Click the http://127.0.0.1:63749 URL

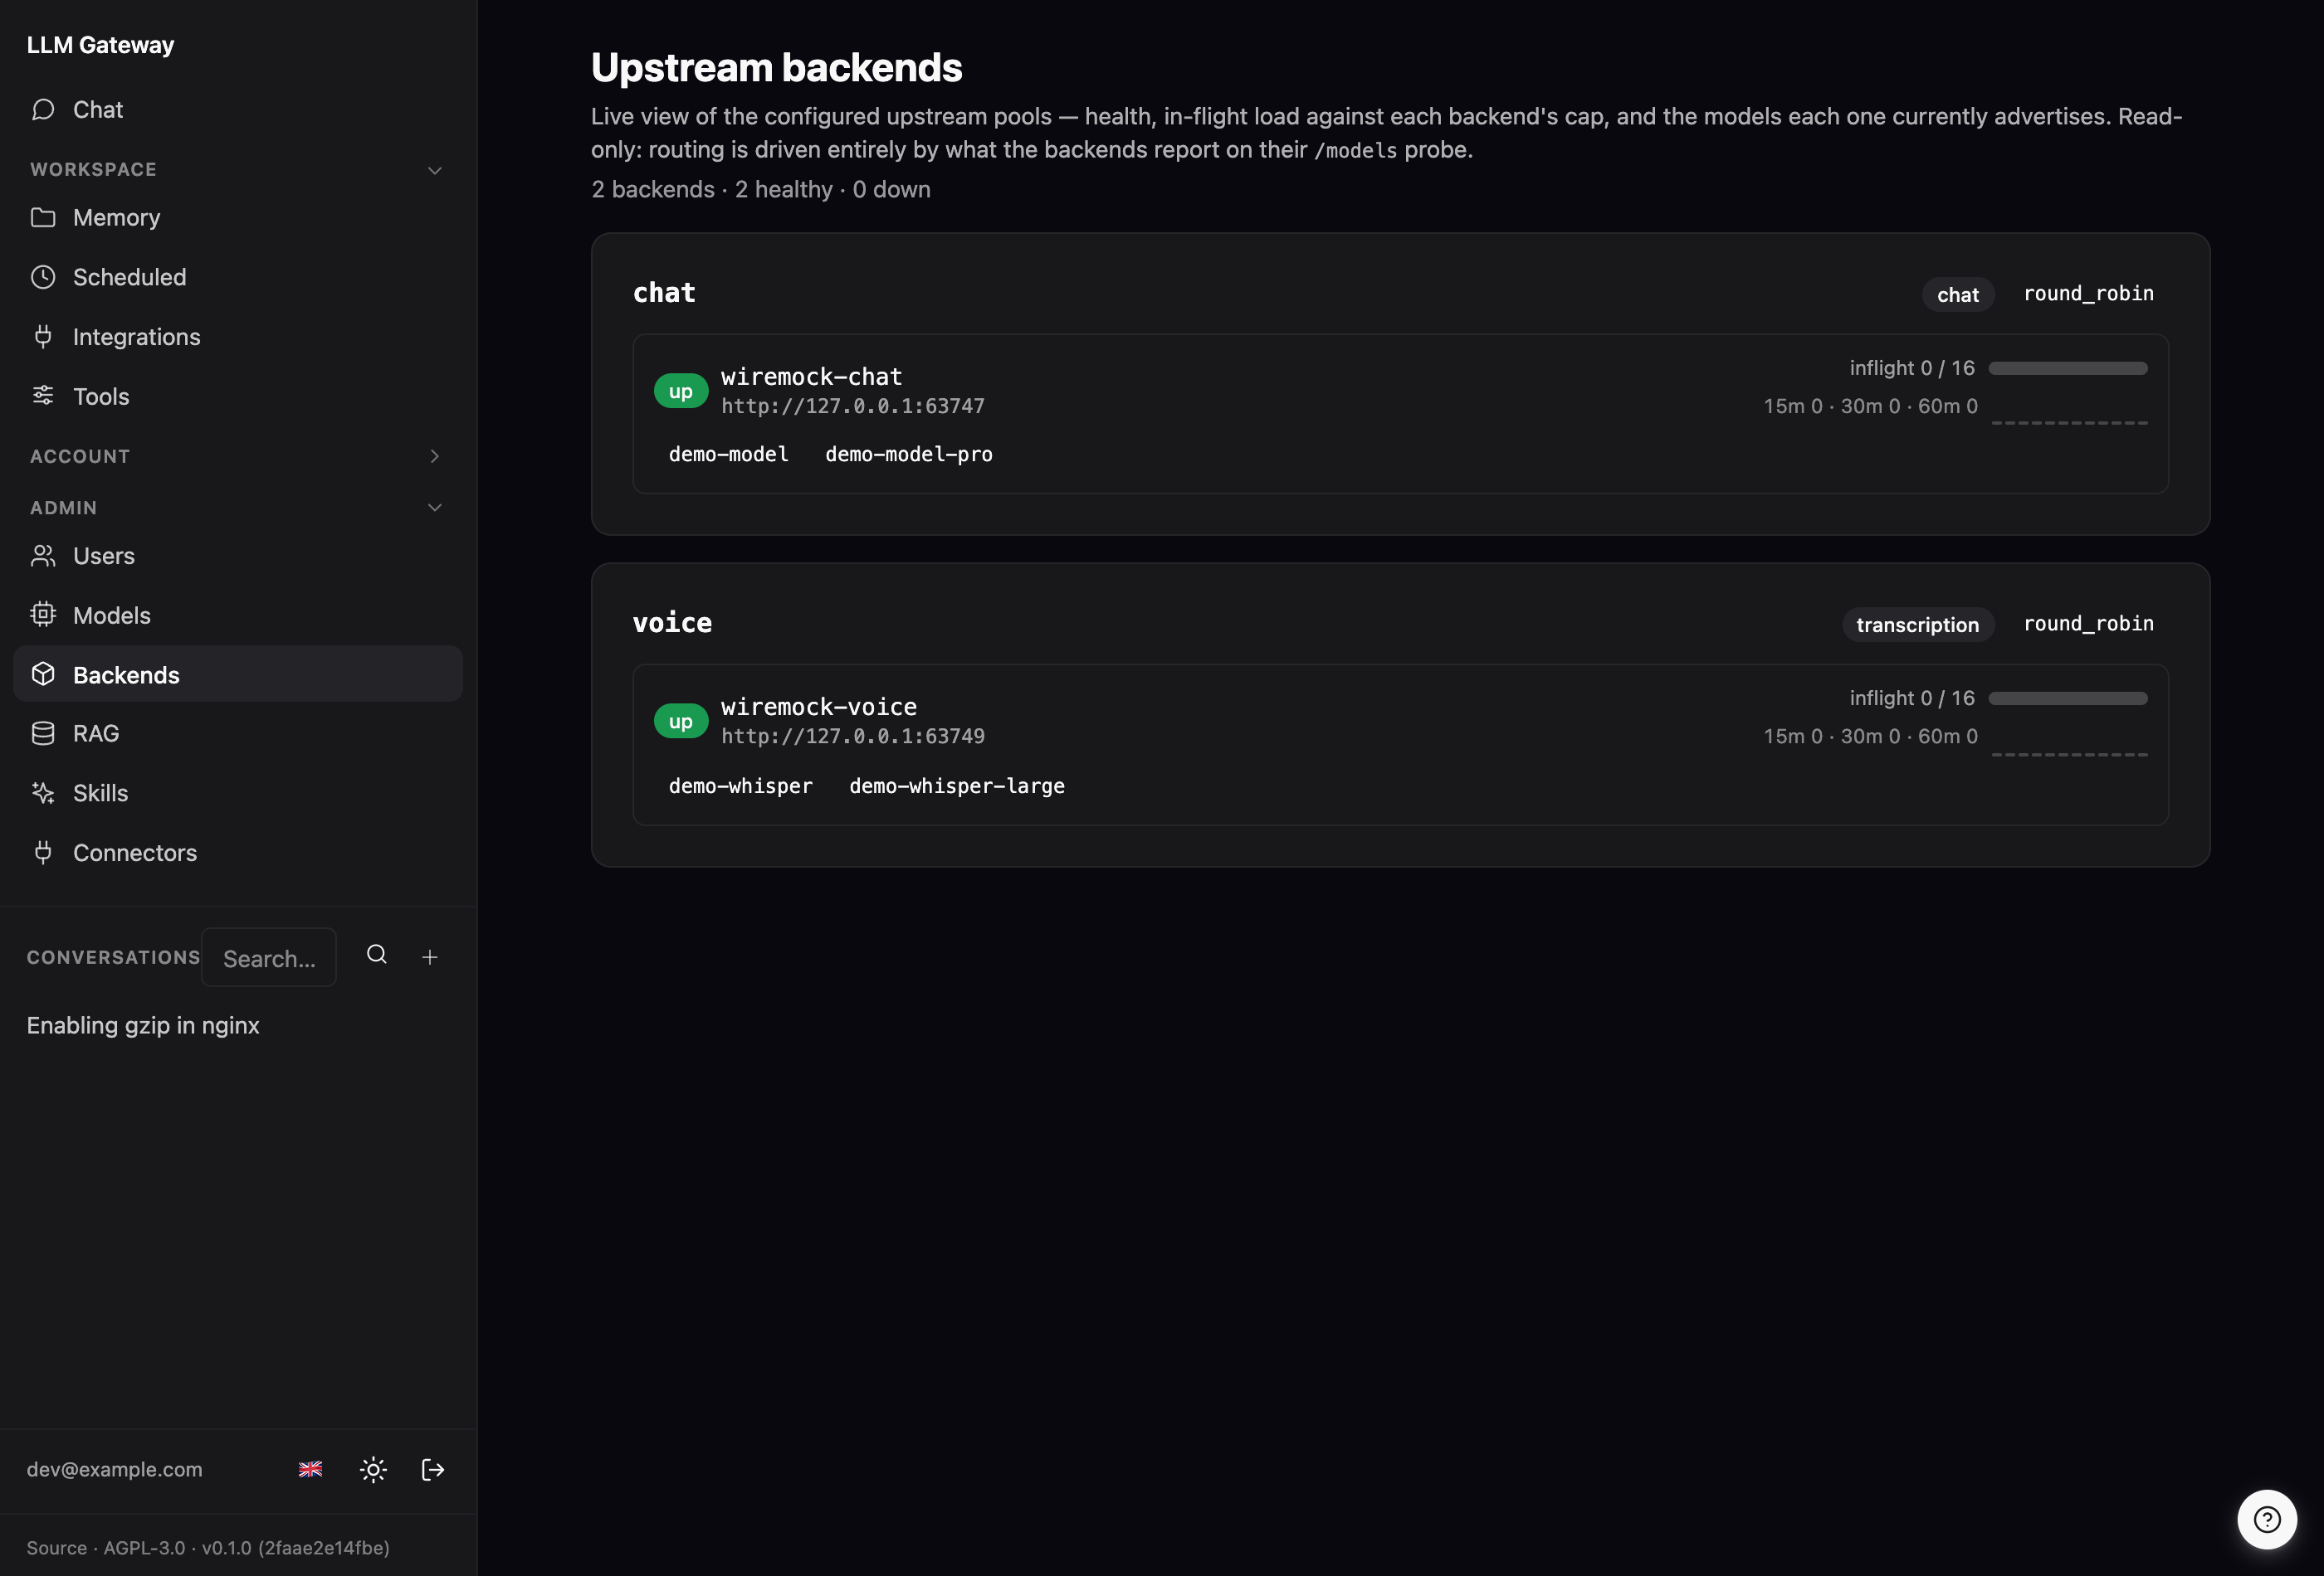pos(853,736)
